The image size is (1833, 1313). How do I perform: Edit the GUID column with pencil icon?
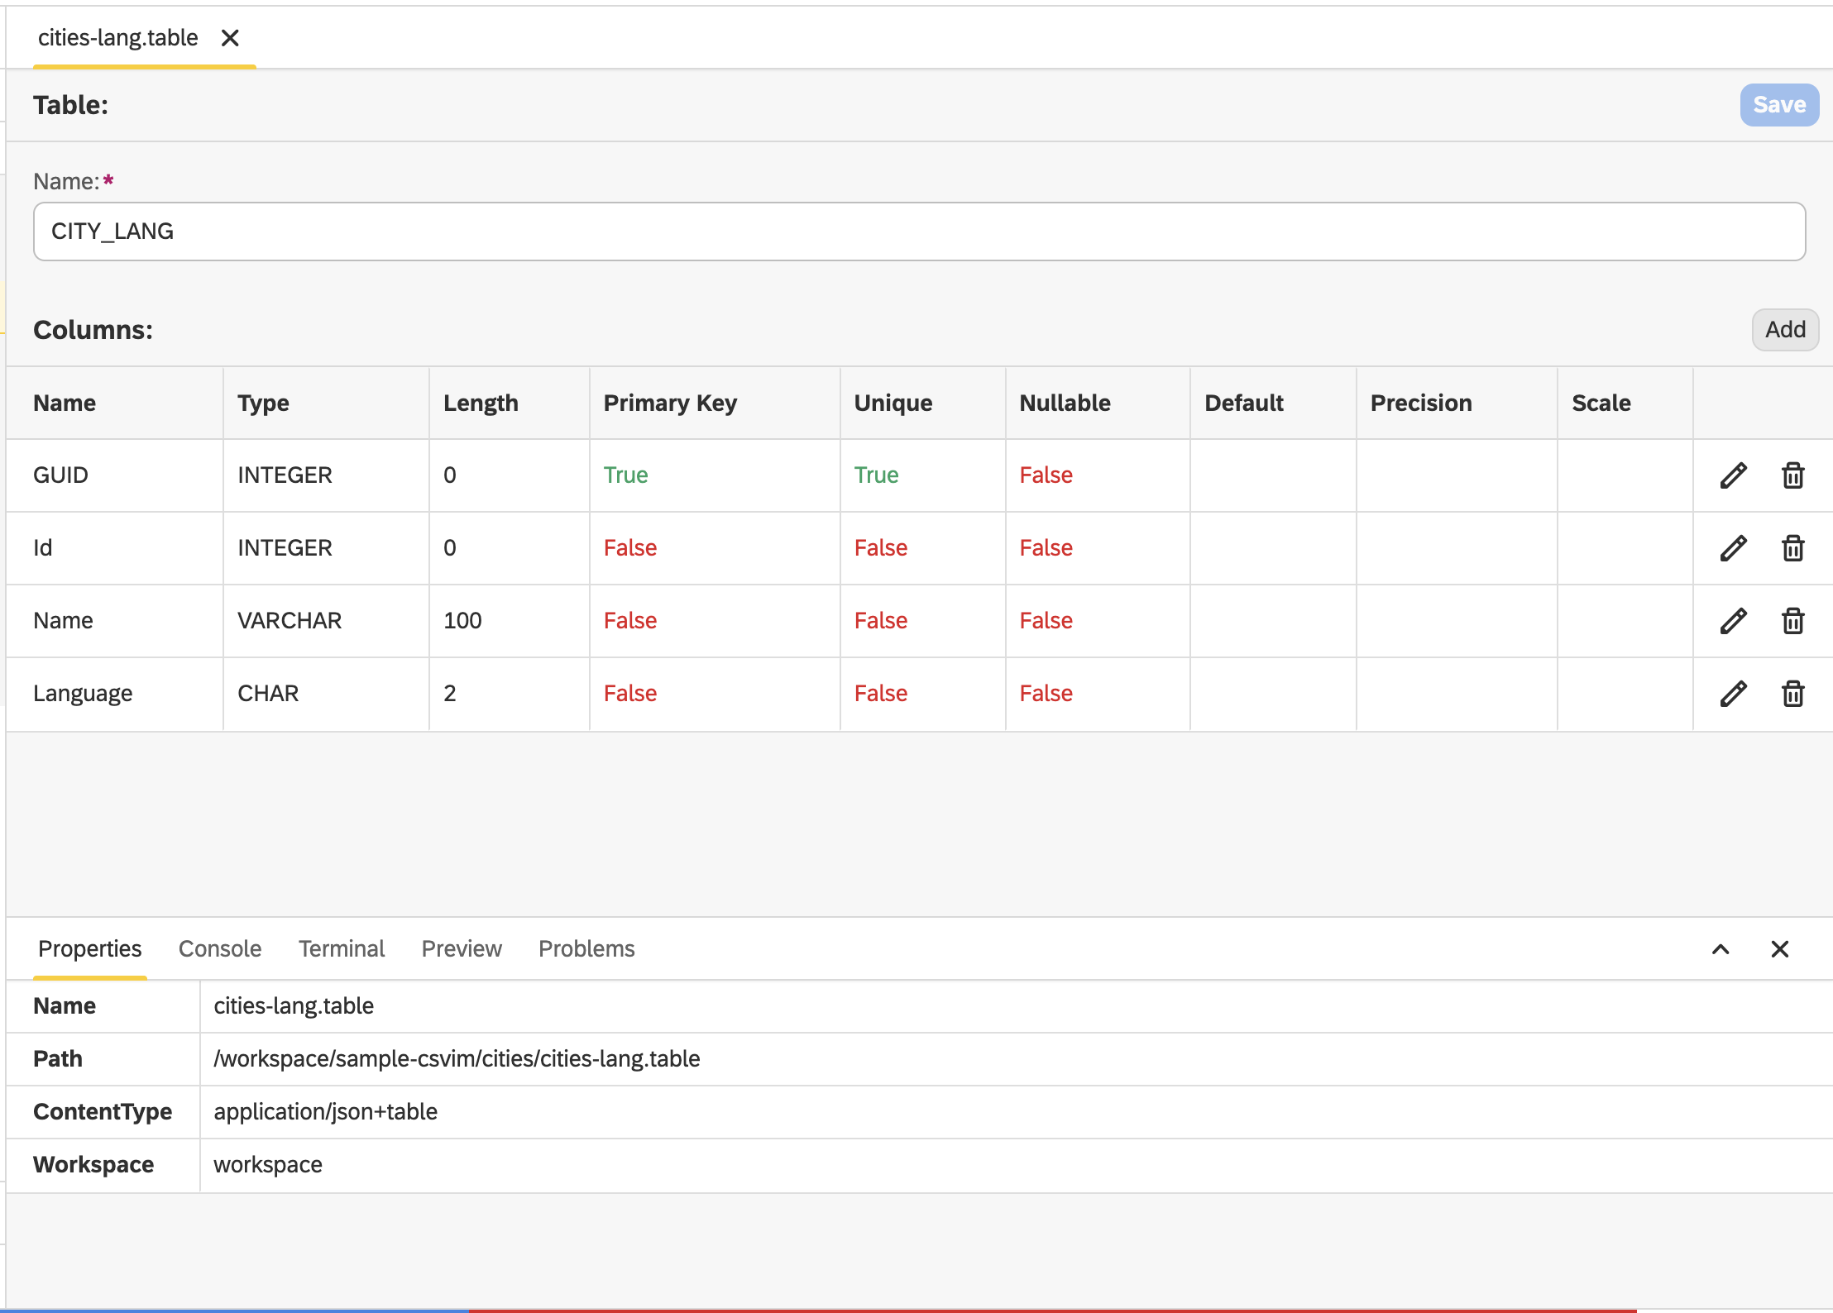pyautogui.click(x=1733, y=475)
